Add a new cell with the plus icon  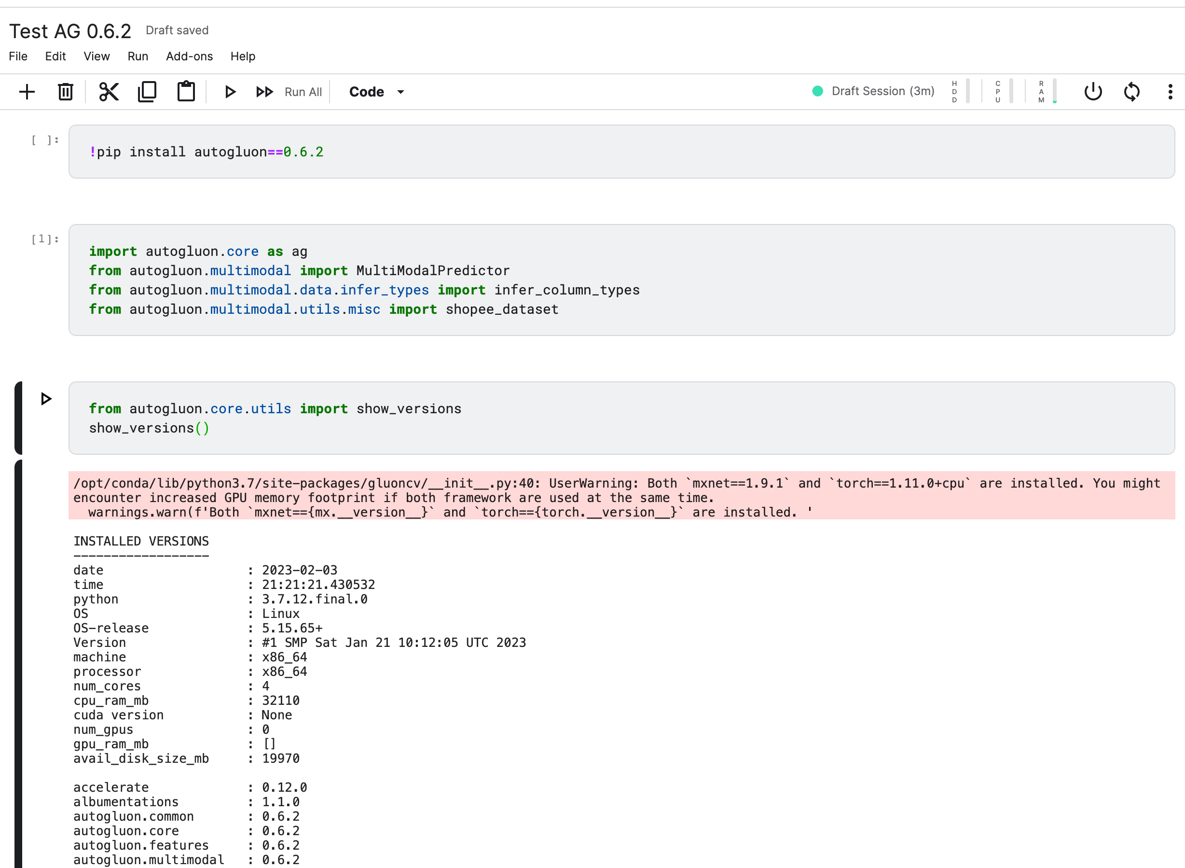[x=27, y=91]
